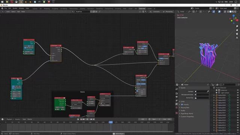Open the World properties tab icon

click(177, 108)
